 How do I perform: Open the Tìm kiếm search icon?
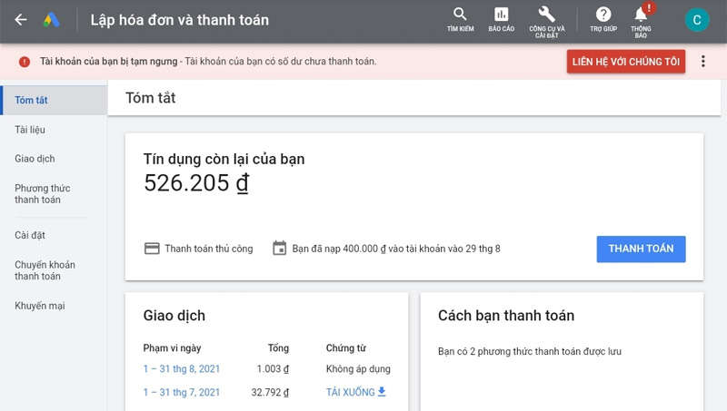click(460, 15)
